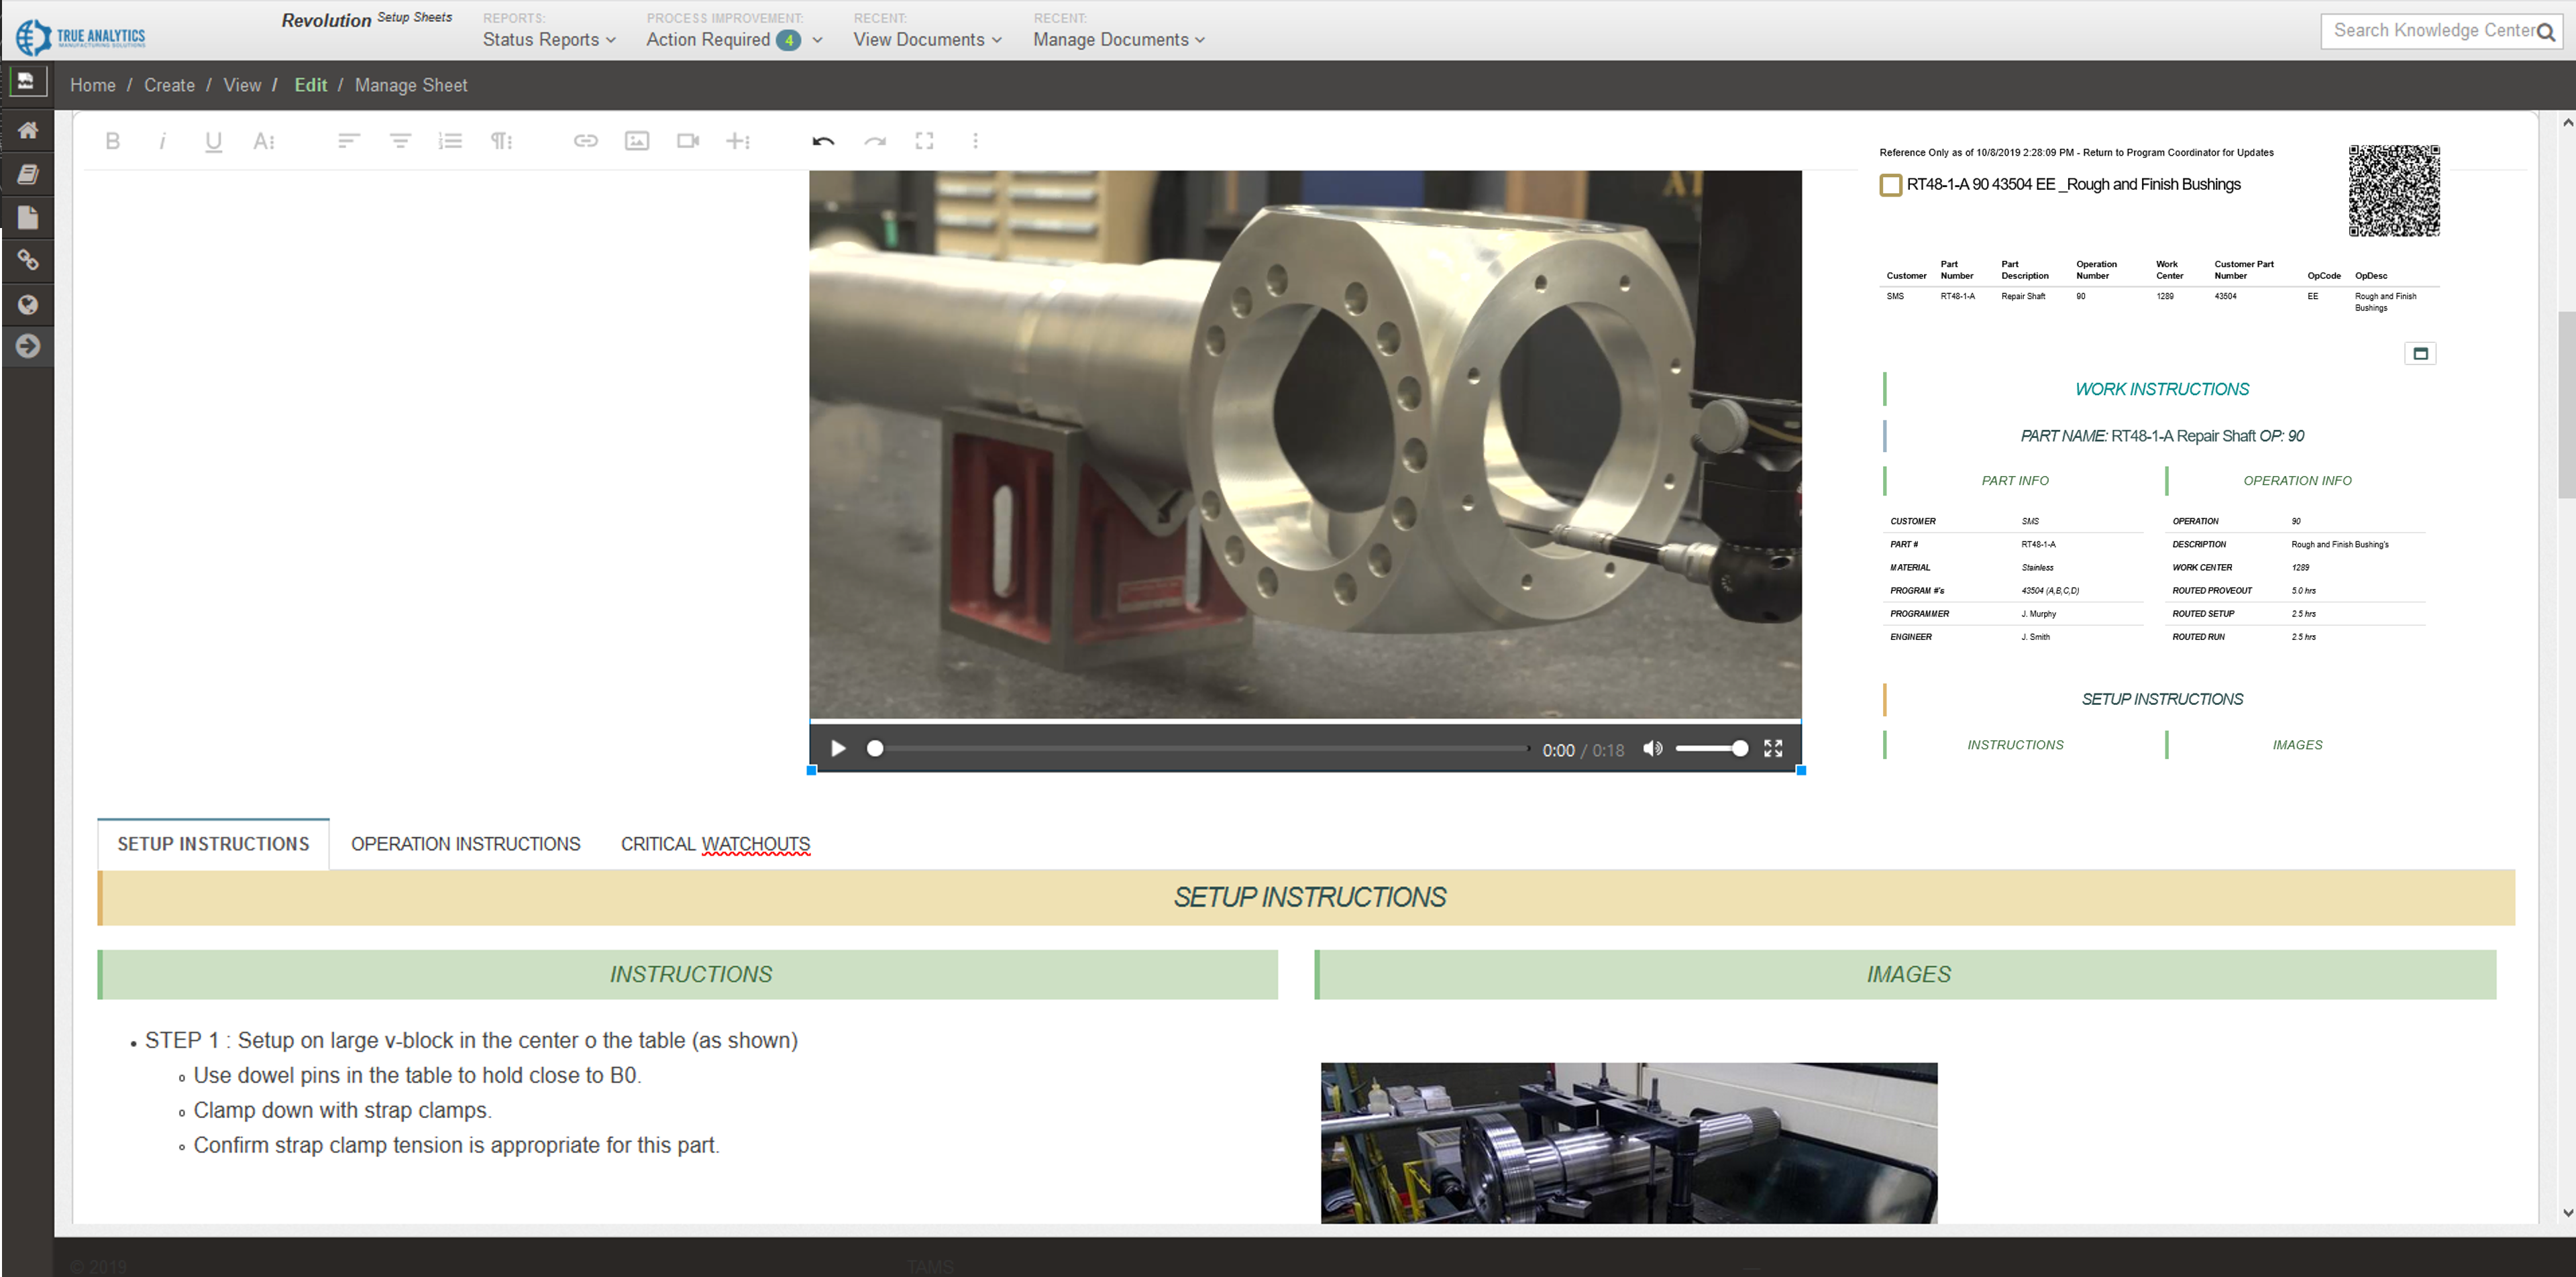This screenshot has height=1277, width=2576.
Task: Toggle fullscreen editor mode icon
Action: point(925,141)
